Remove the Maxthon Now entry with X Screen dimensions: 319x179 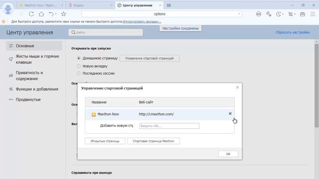tap(230, 114)
